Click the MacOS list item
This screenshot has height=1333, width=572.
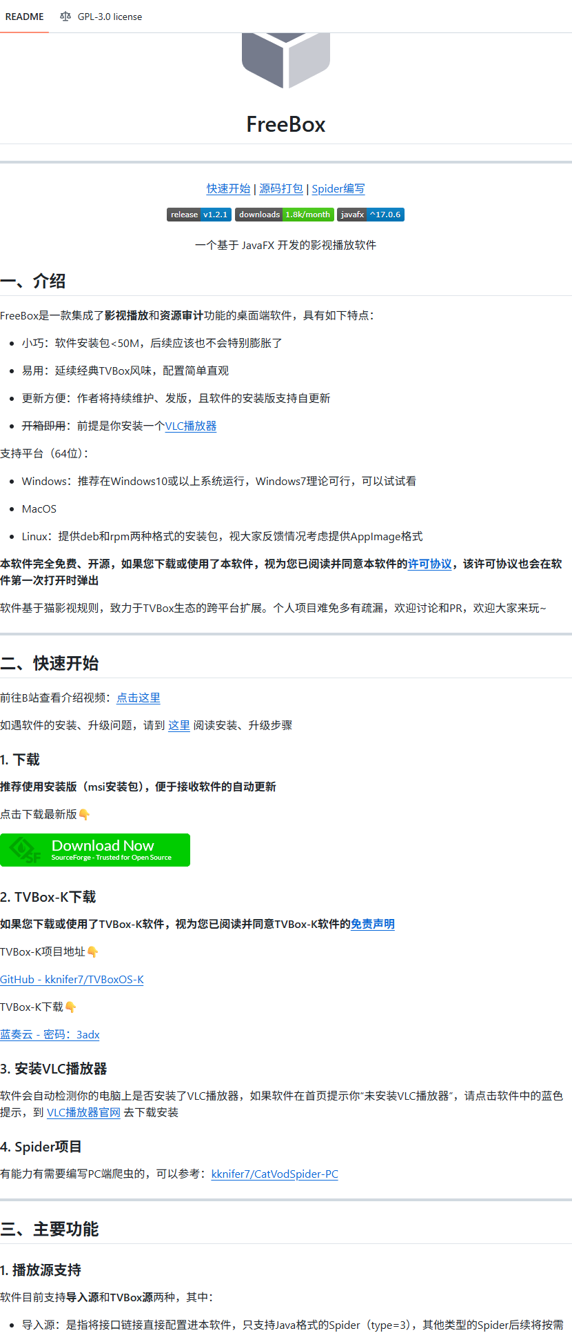tap(39, 508)
